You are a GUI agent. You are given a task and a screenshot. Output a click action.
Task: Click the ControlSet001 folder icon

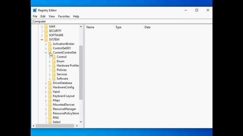point(50,48)
